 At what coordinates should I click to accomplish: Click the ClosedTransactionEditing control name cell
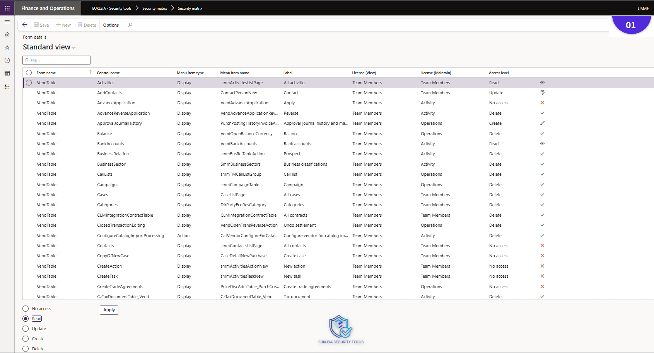click(x=121, y=225)
